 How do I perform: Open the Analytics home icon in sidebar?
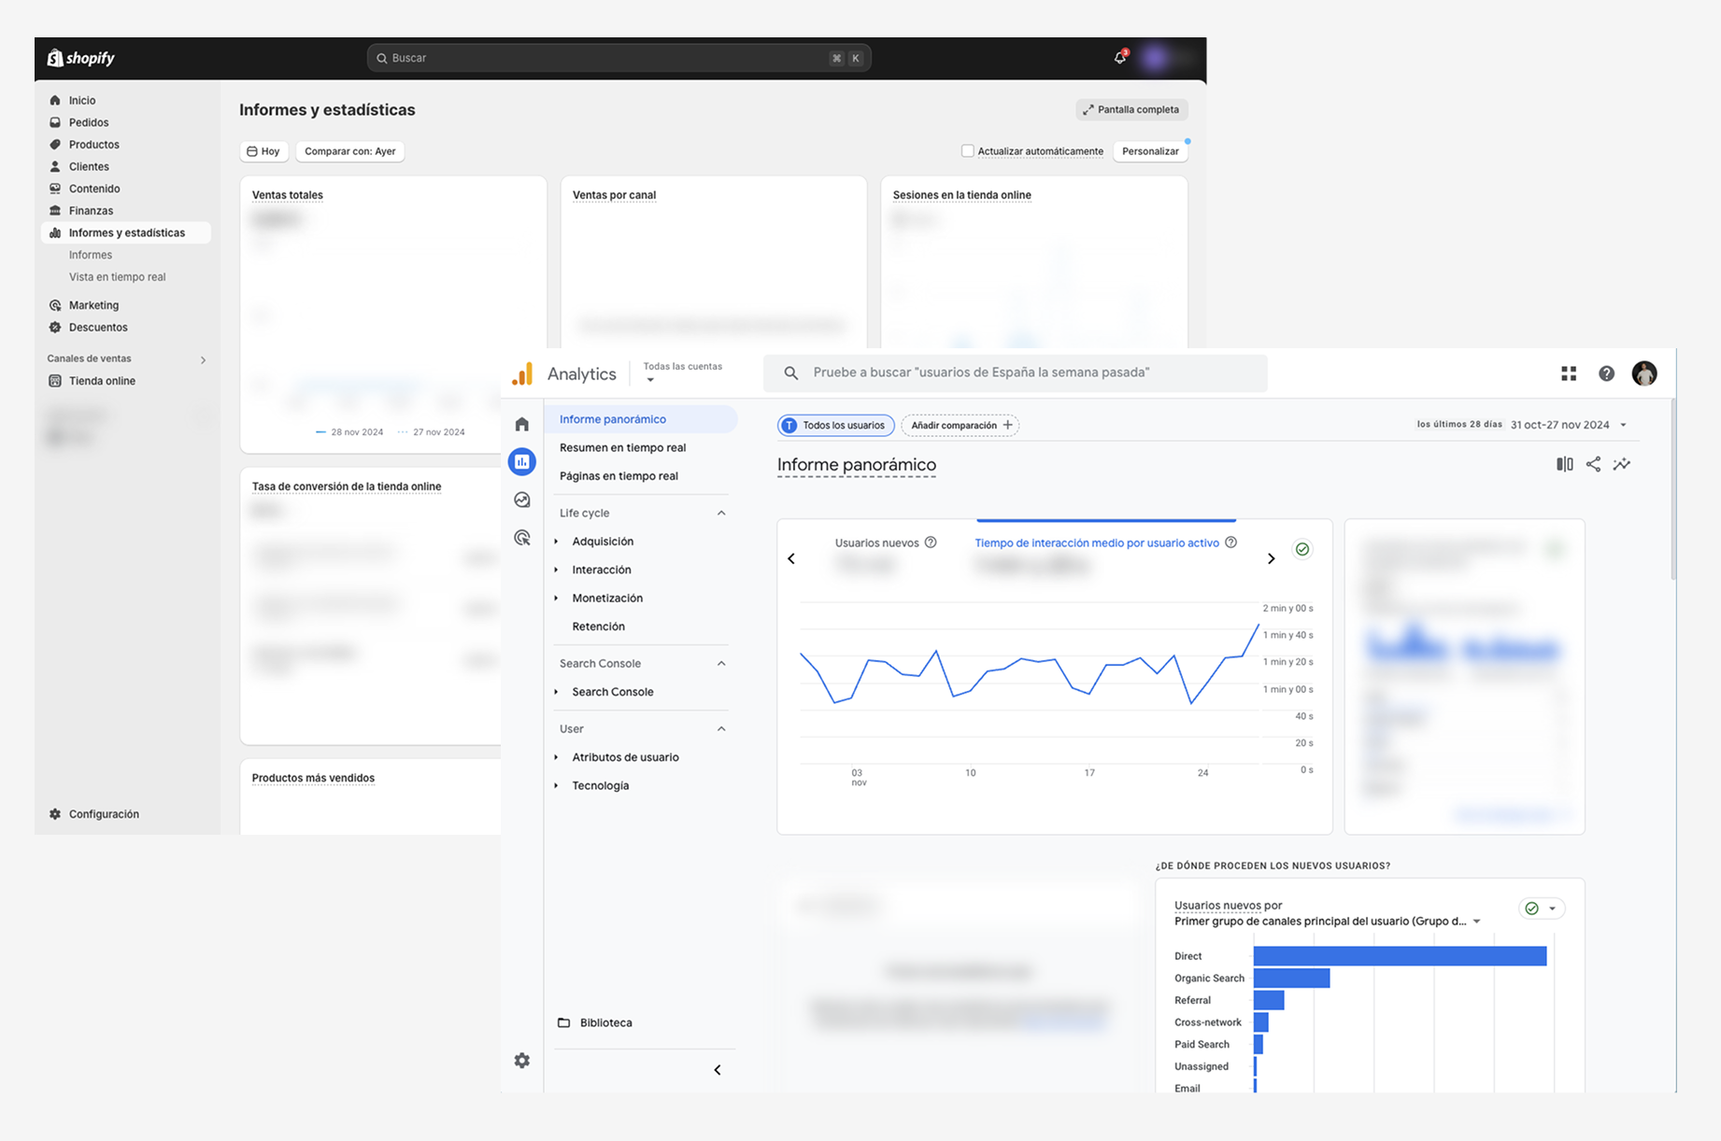[522, 424]
